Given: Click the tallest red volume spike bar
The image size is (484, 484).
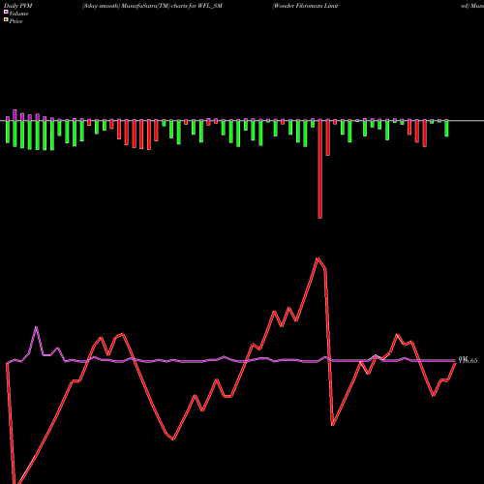Looking at the screenshot, I should (320, 168).
